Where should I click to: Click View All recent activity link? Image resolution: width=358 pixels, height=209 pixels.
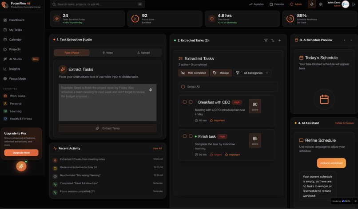tap(157, 148)
